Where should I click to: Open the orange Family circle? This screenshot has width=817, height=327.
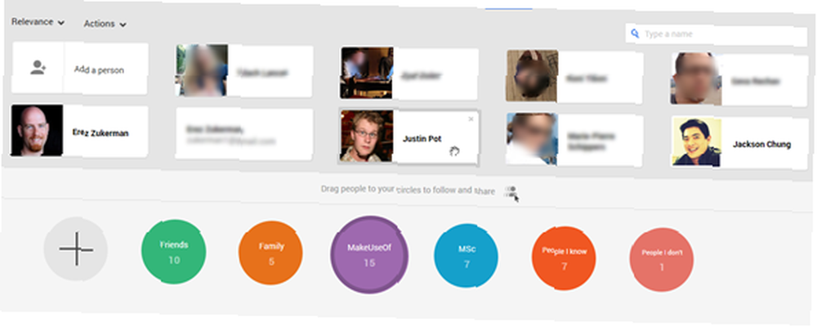(x=271, y=253)
